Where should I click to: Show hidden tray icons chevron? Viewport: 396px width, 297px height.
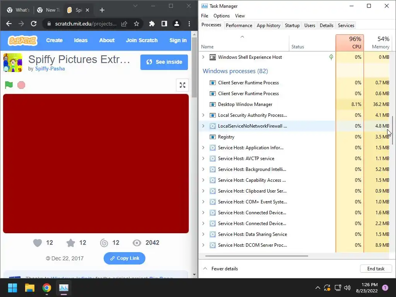coord(318,288)
